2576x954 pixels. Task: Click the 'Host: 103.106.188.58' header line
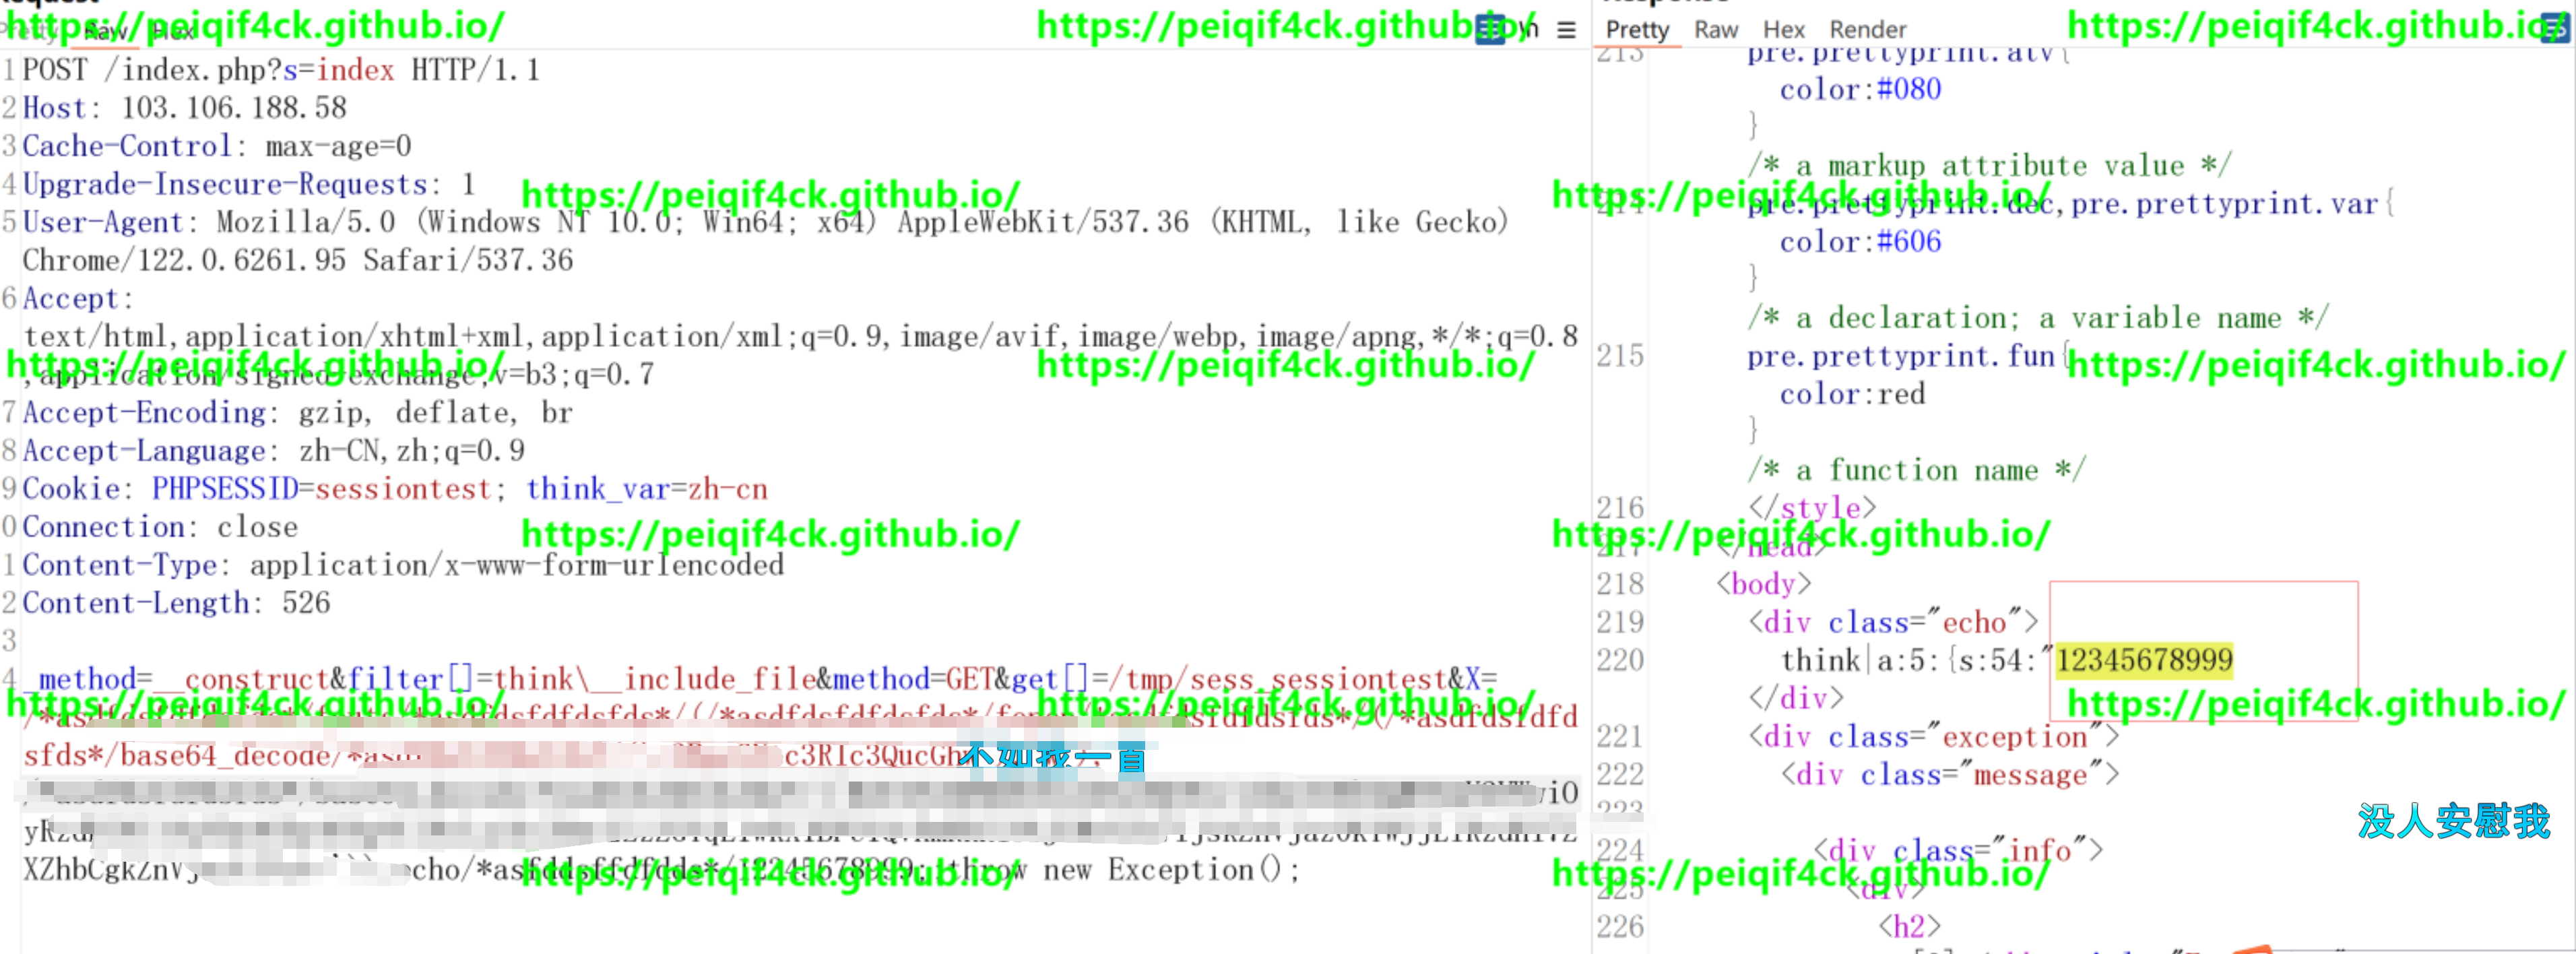click(185, 108)
